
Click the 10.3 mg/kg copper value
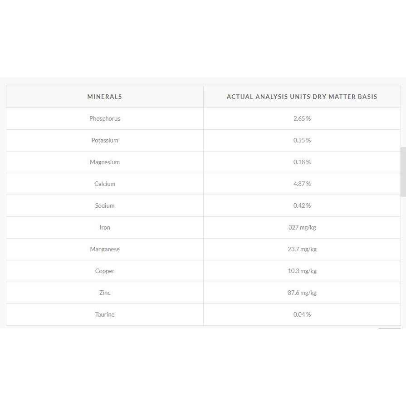click(x=302, y=271)
